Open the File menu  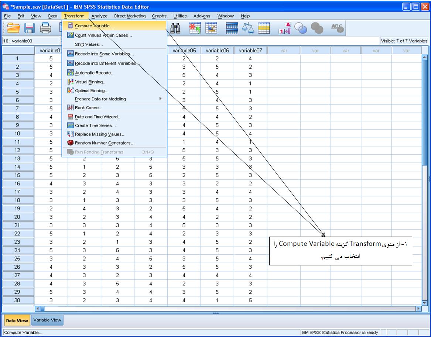[7, 16]
